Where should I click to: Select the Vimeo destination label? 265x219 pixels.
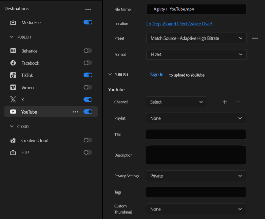[27, 87]
